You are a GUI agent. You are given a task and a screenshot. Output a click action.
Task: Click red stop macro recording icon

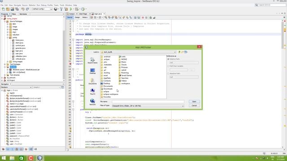click(143, 17)
